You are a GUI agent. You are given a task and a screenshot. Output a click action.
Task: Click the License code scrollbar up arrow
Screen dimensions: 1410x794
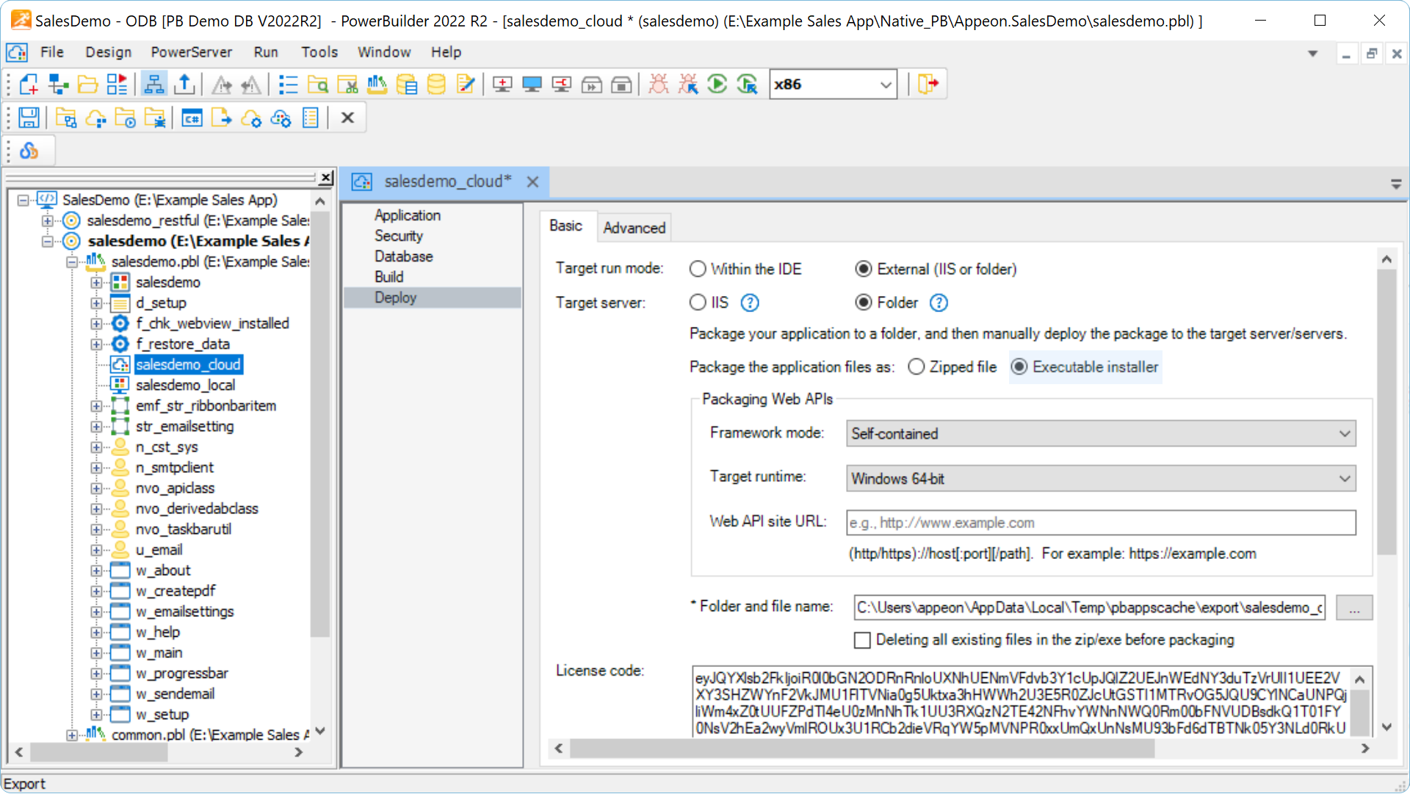[x=1360, y=680]
